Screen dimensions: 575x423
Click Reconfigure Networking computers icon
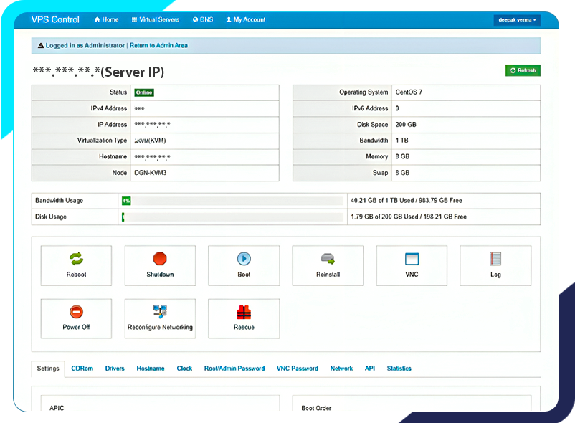160,312
